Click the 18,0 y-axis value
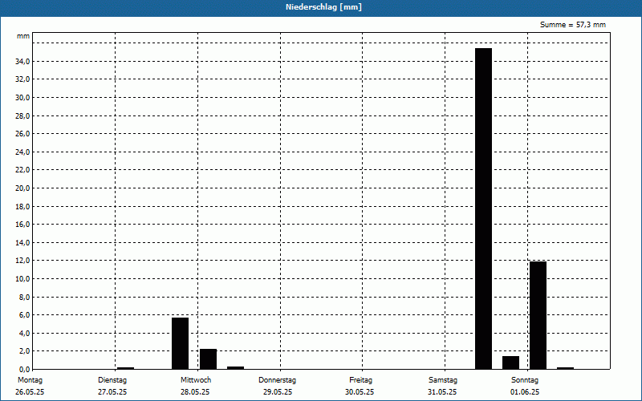The height and width of the screenshot is (401, 642). [23, 206]
